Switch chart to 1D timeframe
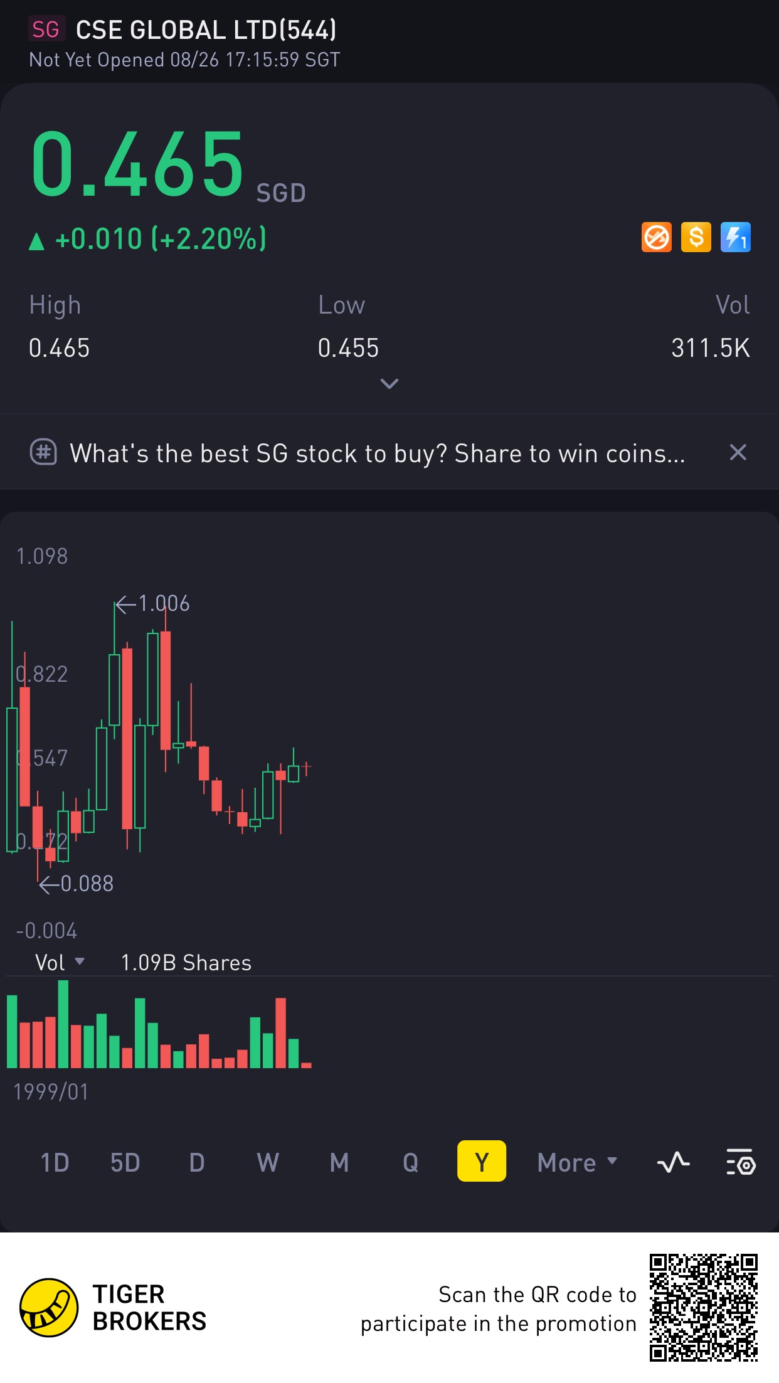Image resolution: width=779 pixels, height=1383 pixels. (x=55, y=1162)
